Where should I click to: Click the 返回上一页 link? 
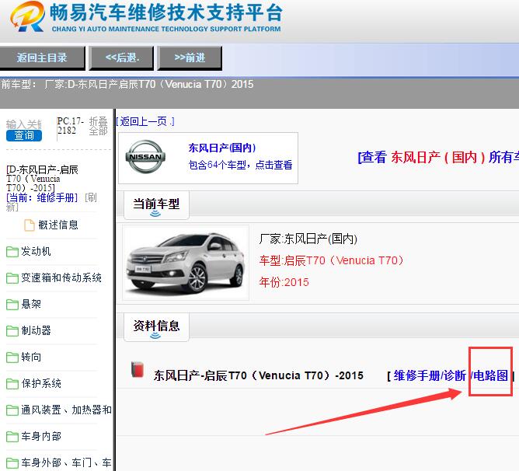(145, 121)
